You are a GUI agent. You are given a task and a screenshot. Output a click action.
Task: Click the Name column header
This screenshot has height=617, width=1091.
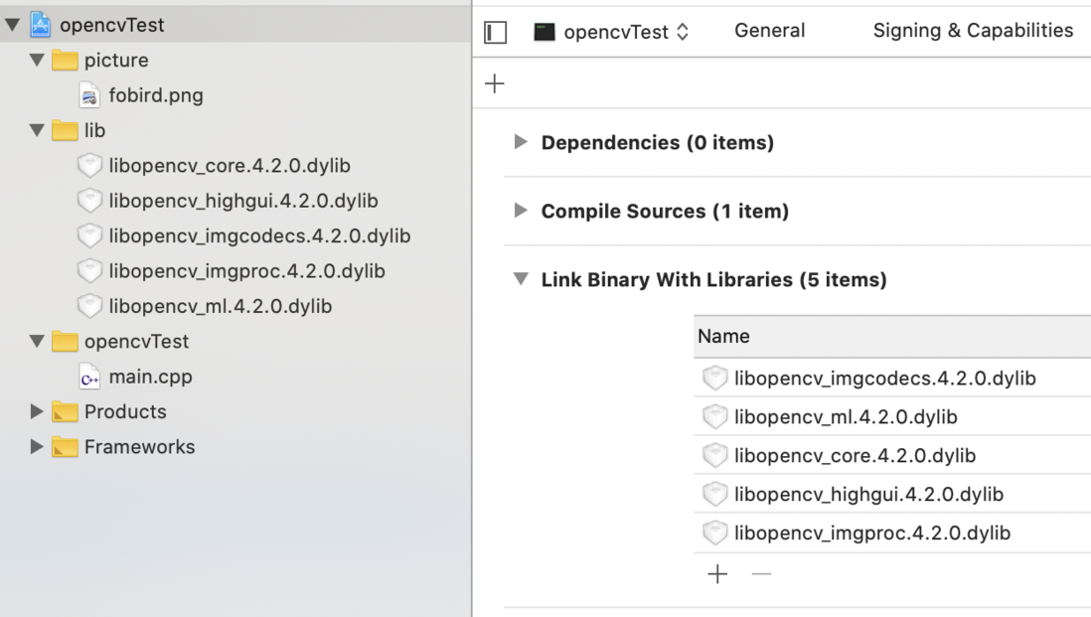pos(892,337)
